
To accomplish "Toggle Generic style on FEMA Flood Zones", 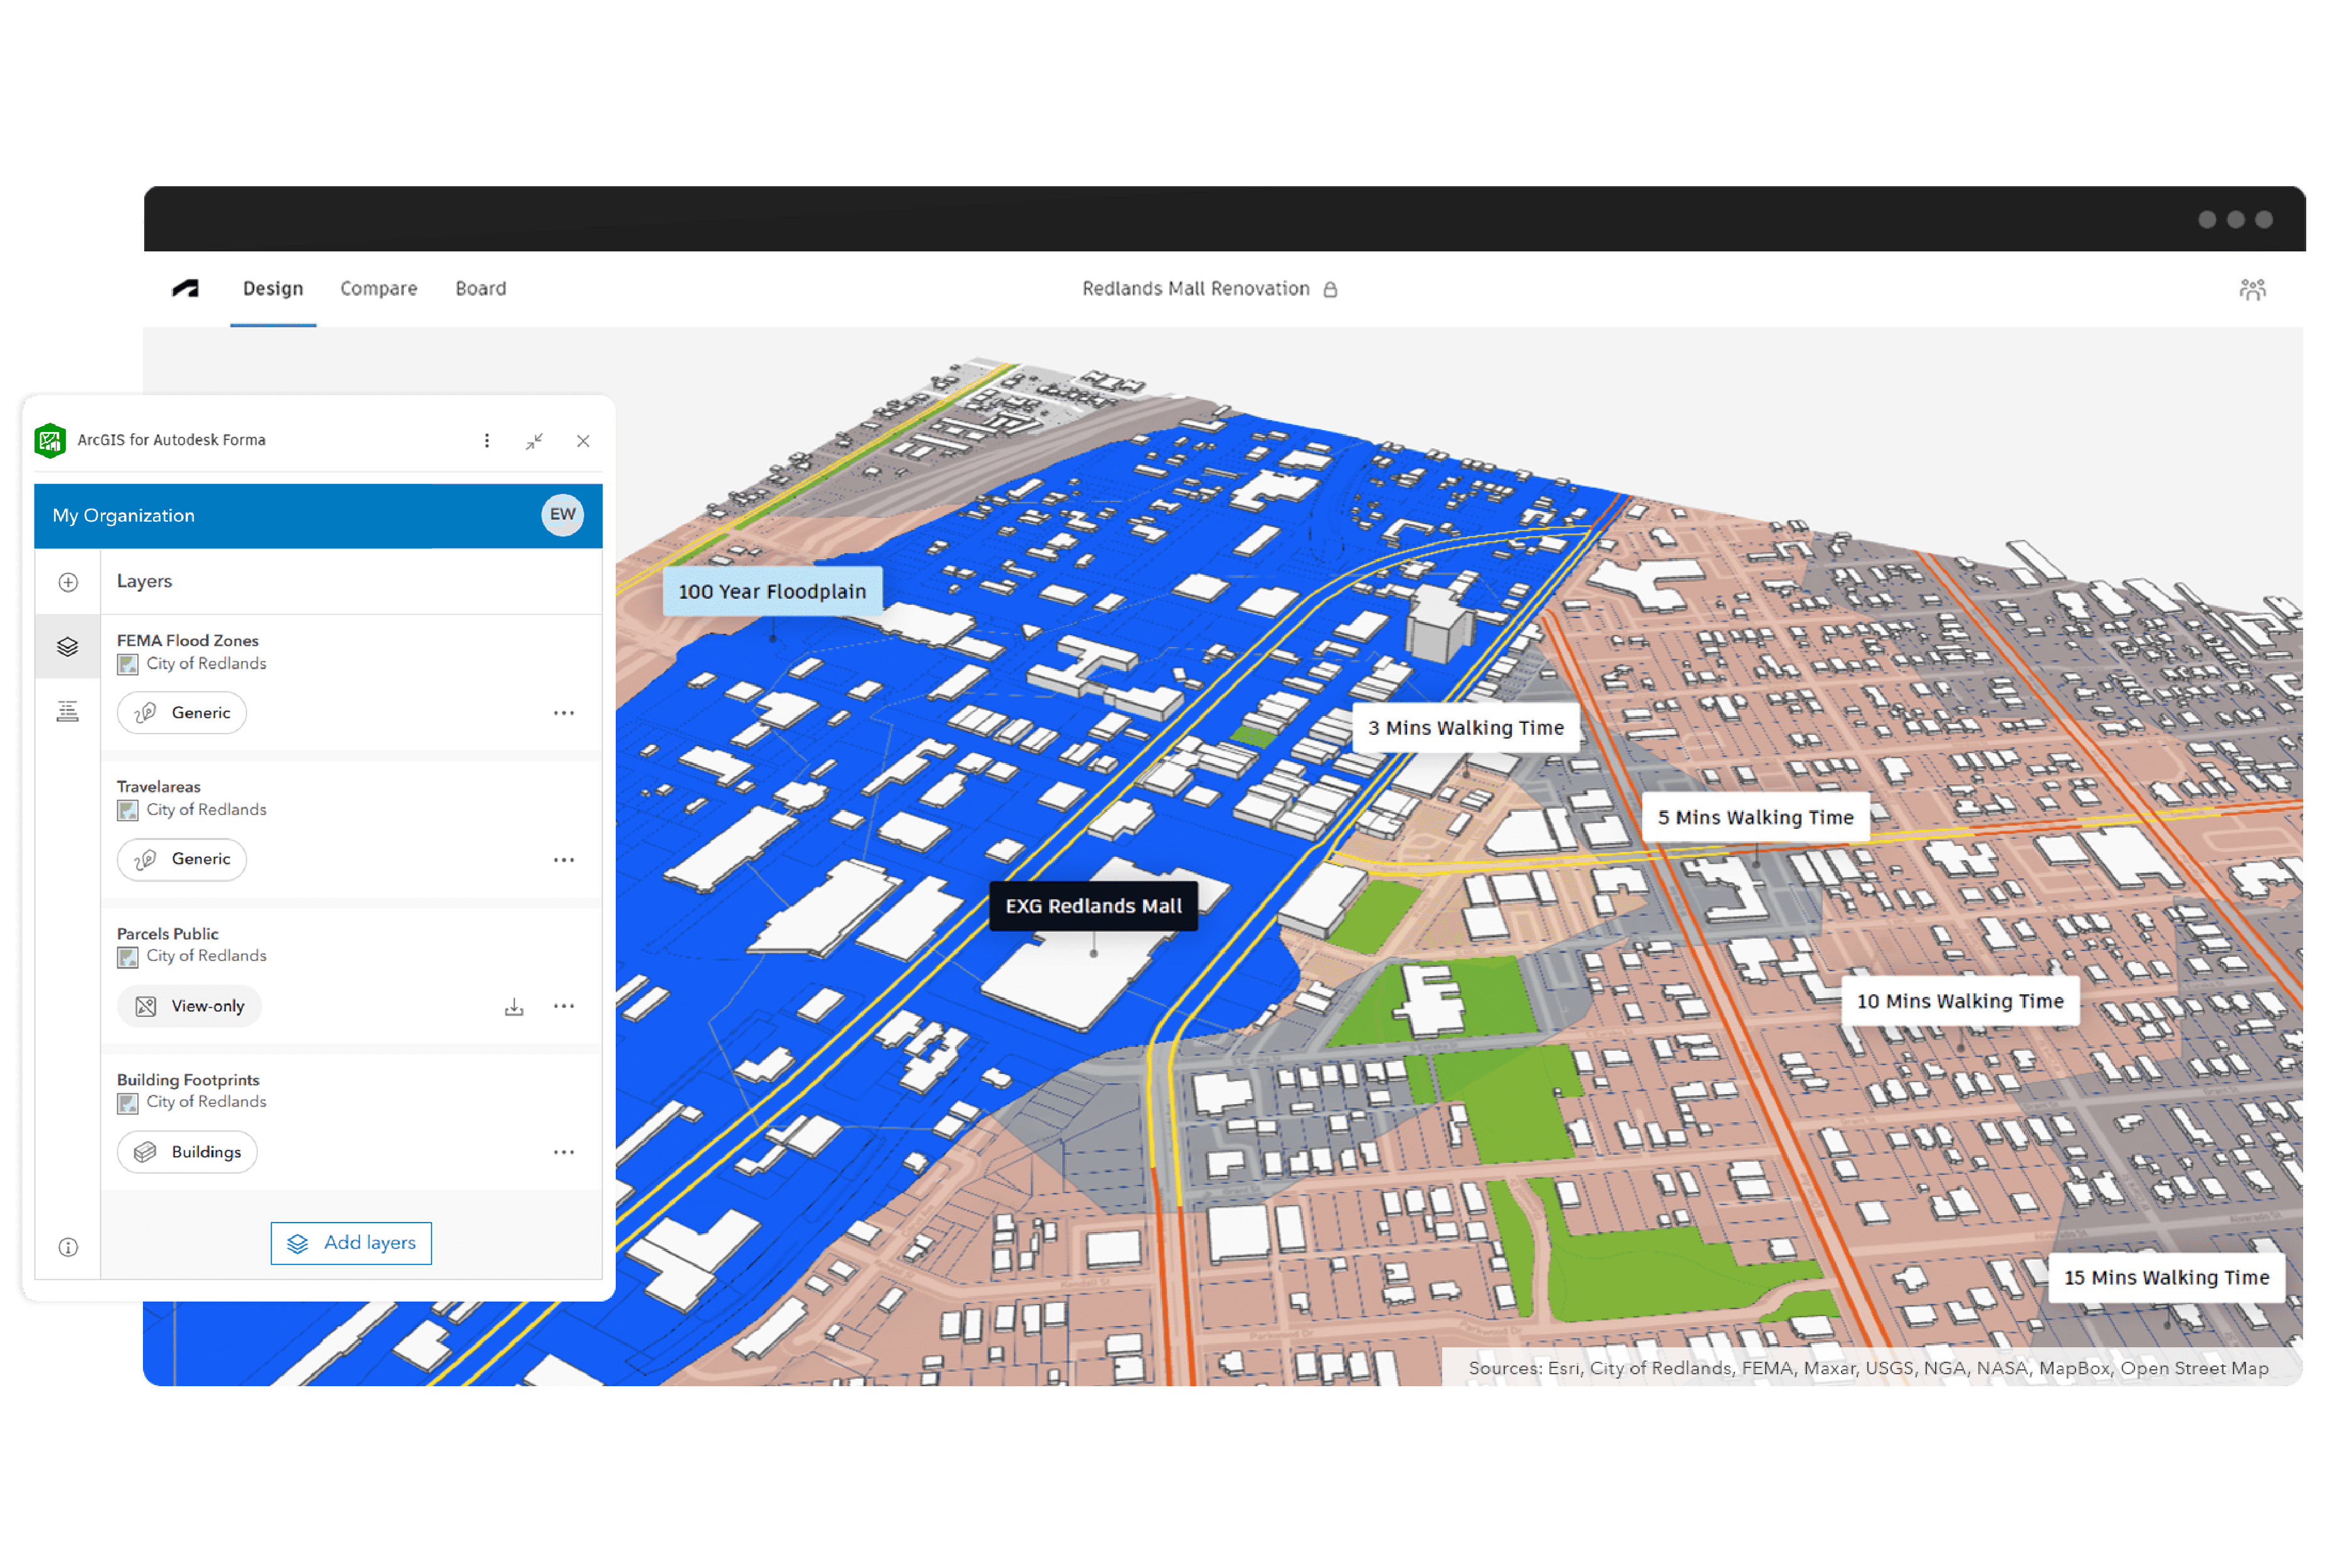I will pos(181,712).
